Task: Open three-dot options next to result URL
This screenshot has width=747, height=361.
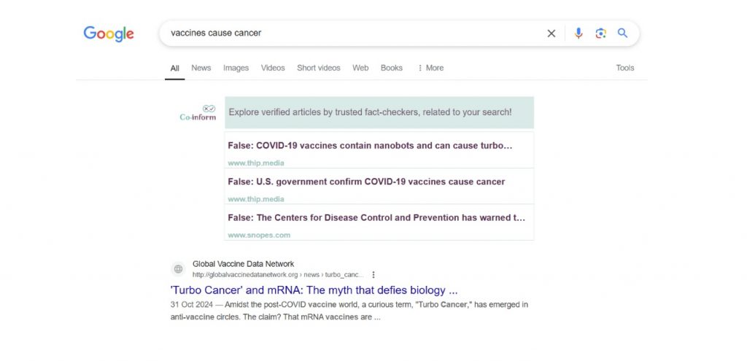Action: (373, 275)
